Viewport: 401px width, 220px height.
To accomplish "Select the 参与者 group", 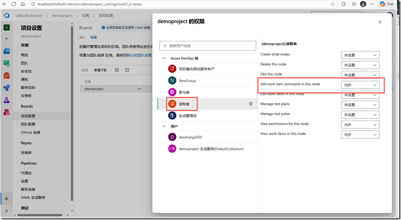I will click(x=208, y=92).
